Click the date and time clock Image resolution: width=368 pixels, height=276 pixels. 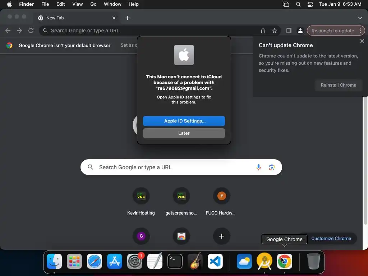click(x=340, y=4)
